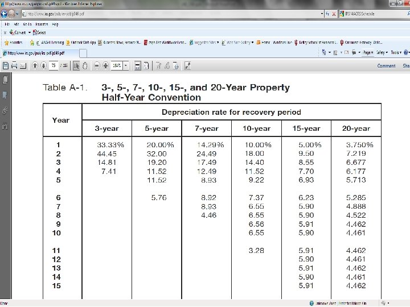Viewport: 410px width, 307px height.
Task: Click the Favorites star button
Action: coord(14,42)
